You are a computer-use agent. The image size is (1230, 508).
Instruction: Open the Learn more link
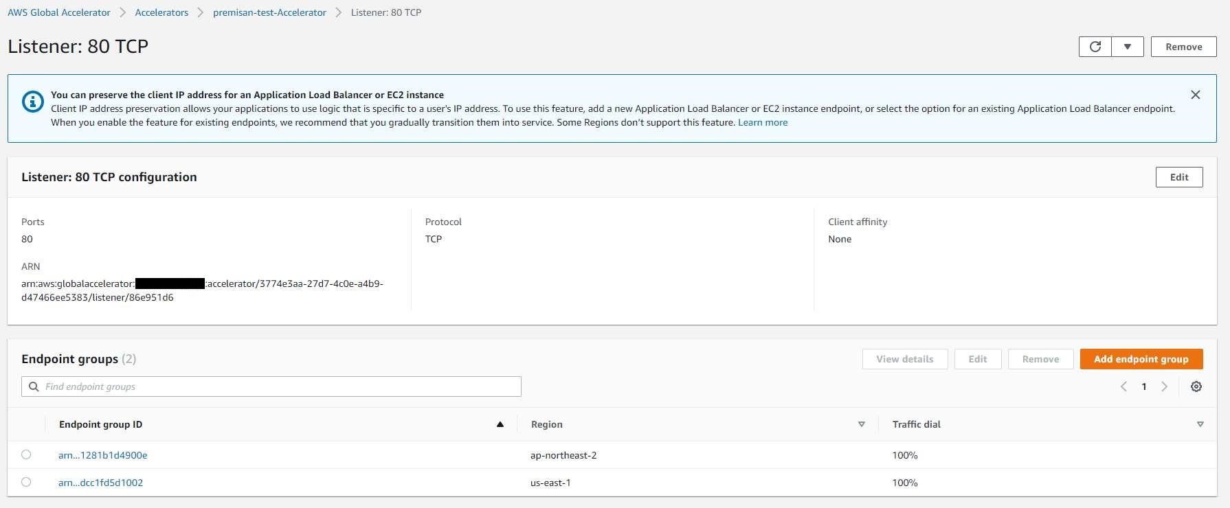[x=763, y=122]
